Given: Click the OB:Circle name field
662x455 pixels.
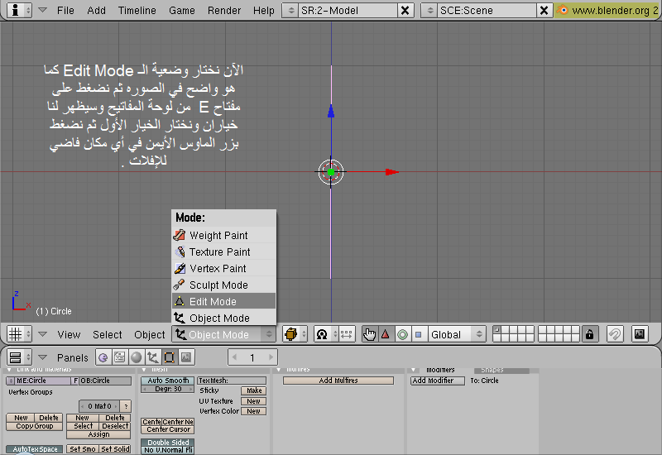Looking at the screenshot, I should point(105,381).
